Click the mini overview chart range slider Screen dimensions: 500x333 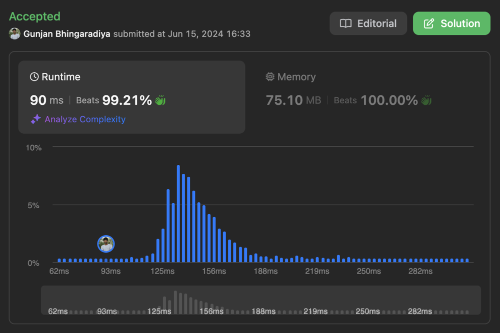click(x=260, y=300)
